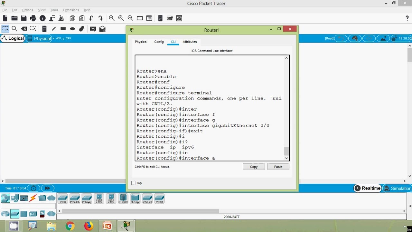
Task: Open Google Chrome from taskbar
Action: (70, 226)
